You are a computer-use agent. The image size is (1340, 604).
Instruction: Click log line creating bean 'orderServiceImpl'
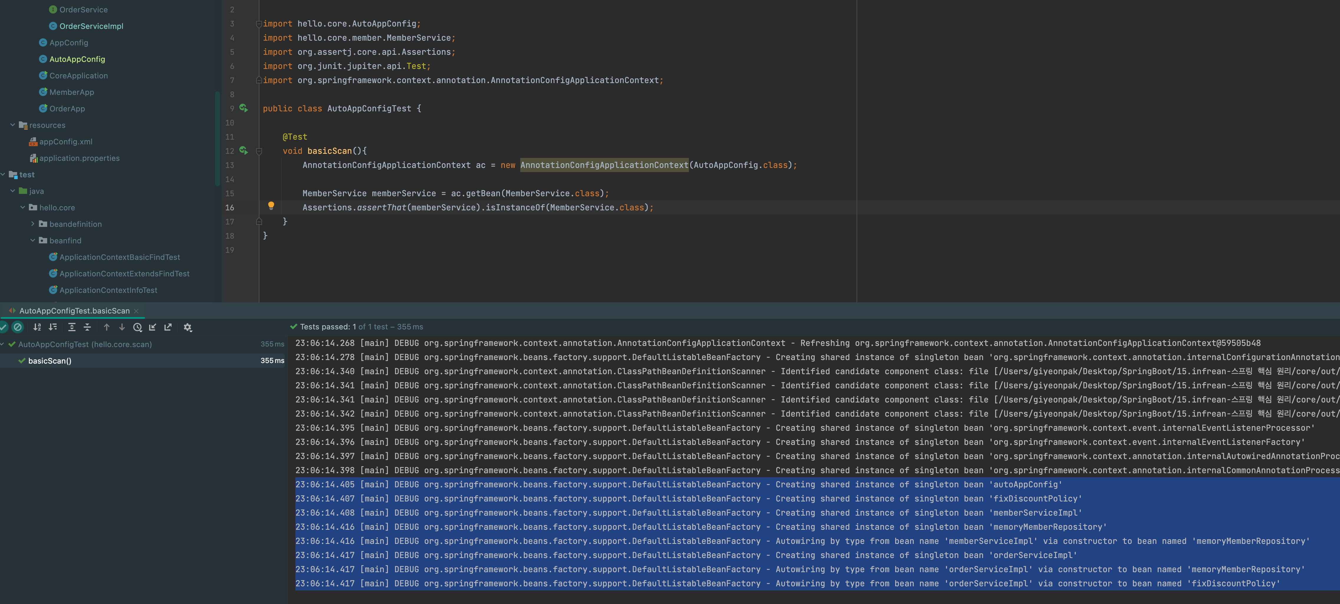tap(686, 555)
